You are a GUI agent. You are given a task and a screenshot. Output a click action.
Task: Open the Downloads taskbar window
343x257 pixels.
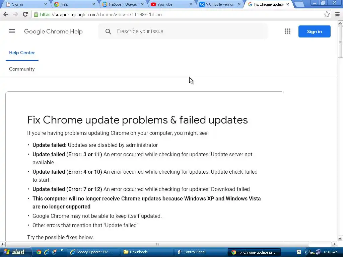point(147,252)
